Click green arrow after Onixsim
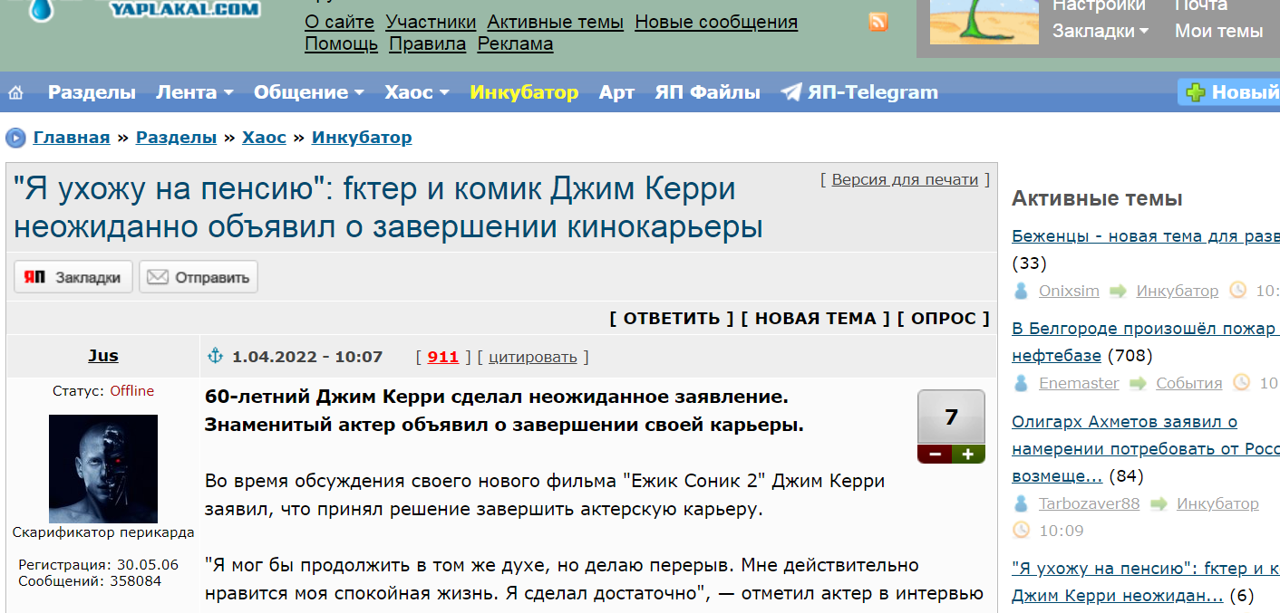Viewport: 1280px width, 613px height. click(x=1118, y=291)
